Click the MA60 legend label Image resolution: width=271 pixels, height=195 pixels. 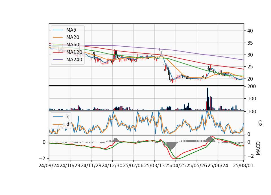click(73, 45)
